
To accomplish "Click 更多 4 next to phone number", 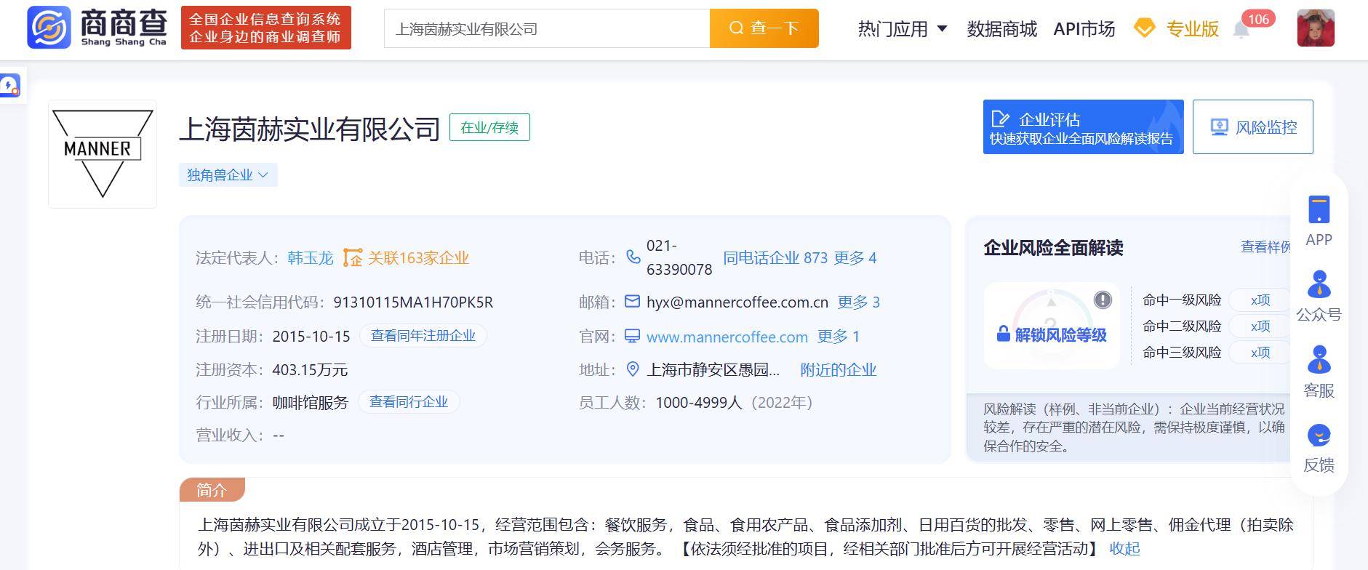I will [855, 257].
